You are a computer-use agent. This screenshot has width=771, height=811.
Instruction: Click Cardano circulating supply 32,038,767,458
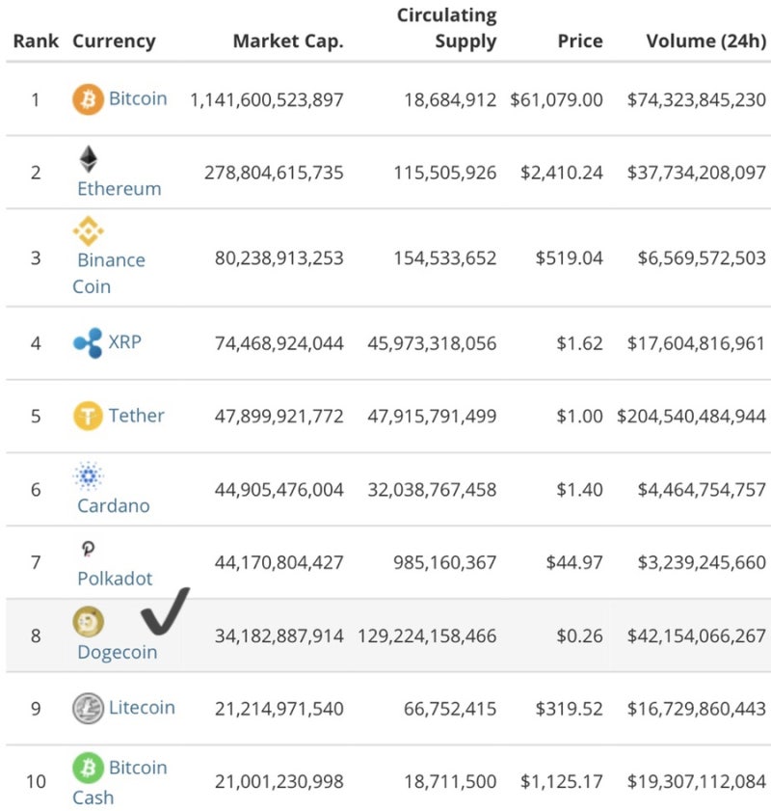[x=432, y=490]
